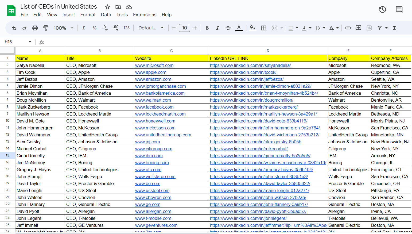Expand the Name box dropdown arrow
Image resolution: width=412 pixels, height=234 pixels.
pyautogui.click(x=30, y=42)
